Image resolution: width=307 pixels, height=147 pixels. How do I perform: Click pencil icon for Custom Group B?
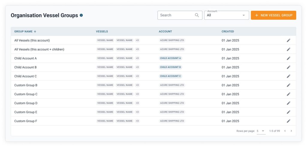pyautogui.click(x=288, y=85)
